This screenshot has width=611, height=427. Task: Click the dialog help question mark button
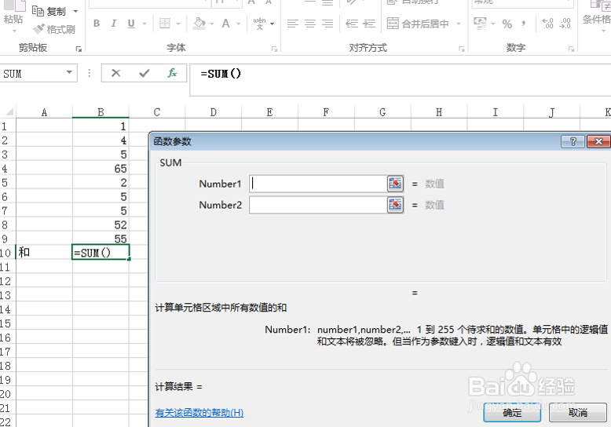click(573, 141)
